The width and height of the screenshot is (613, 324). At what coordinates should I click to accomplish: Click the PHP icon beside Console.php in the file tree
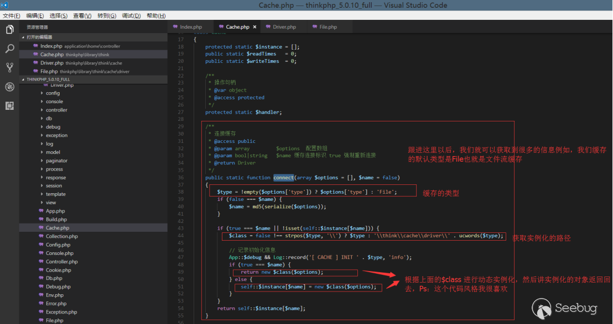[41, 253]
